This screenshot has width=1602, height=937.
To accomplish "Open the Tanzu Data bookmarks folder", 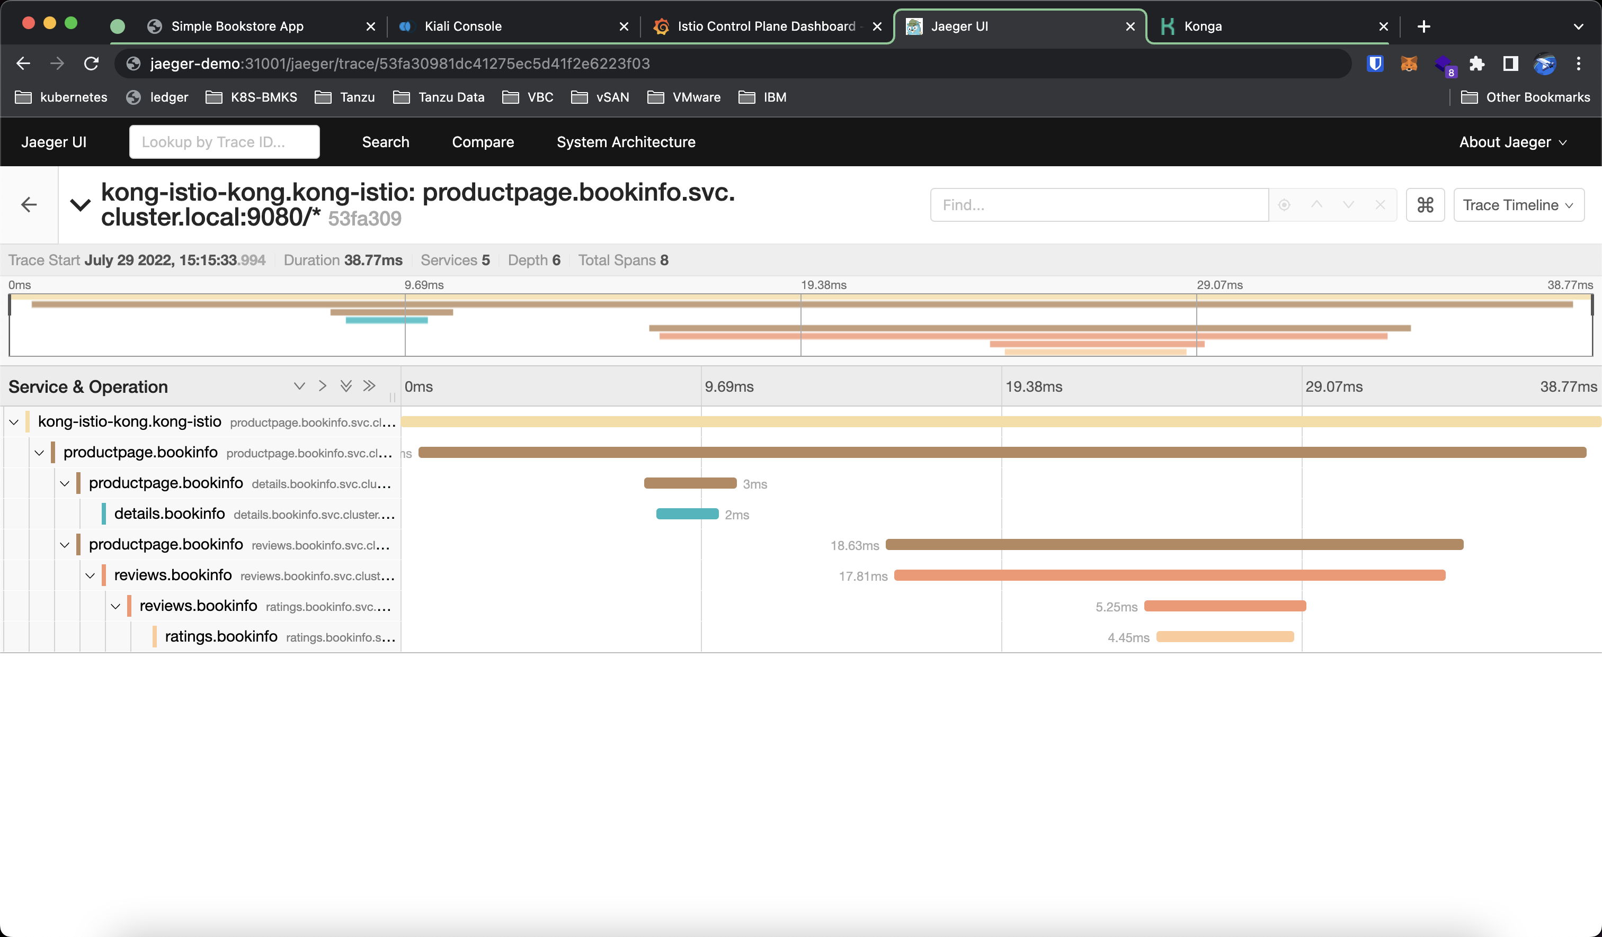I will [x=439, y=97].
